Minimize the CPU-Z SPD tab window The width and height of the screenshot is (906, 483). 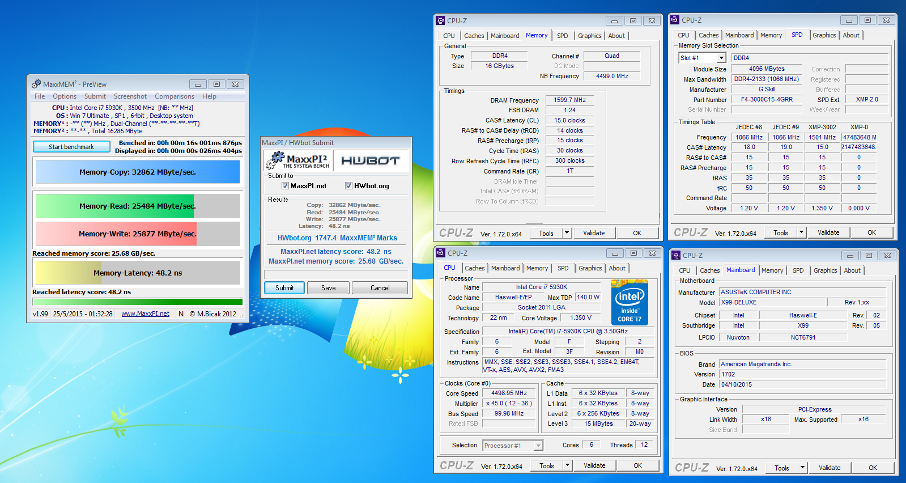[849, 20]
